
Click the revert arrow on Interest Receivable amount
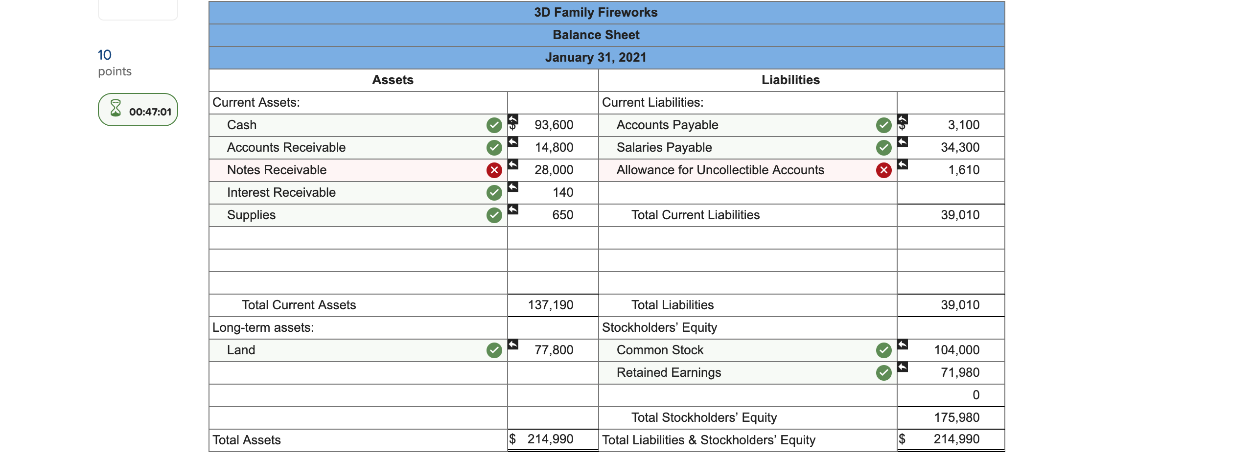tap(513, 187)
